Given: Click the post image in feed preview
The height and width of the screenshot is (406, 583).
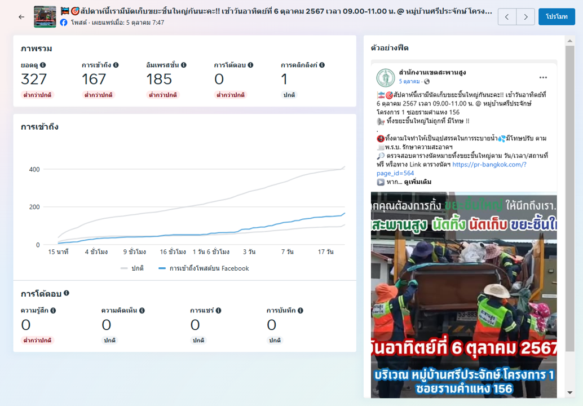Looking at the screenshot, I should [x=463, y=293].
